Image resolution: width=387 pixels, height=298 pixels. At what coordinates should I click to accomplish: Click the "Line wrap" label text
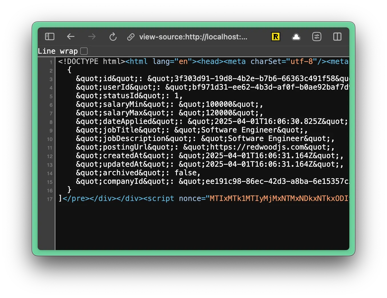coord(58,51)
